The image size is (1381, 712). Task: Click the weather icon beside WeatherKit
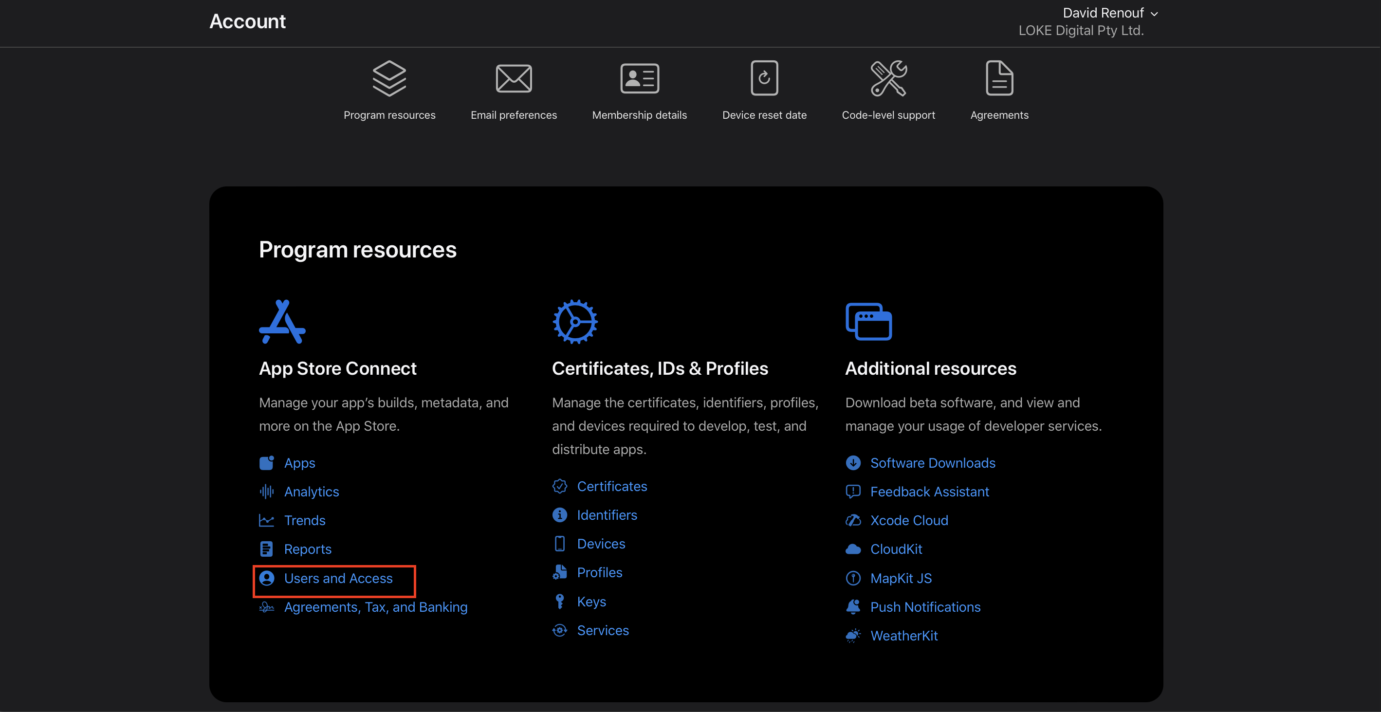tap(853, 635)
